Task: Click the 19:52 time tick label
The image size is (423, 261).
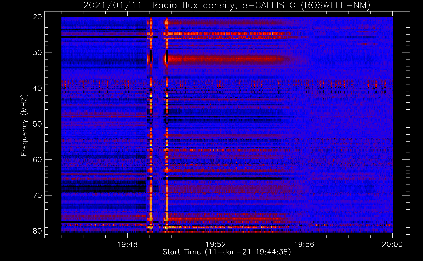Action: [x=216, y=244]
